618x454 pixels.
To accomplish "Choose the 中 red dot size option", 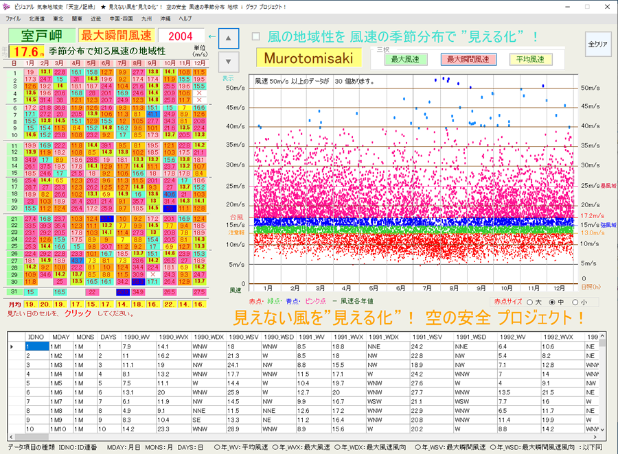I will pyautogui.click(x=551, y=302).
